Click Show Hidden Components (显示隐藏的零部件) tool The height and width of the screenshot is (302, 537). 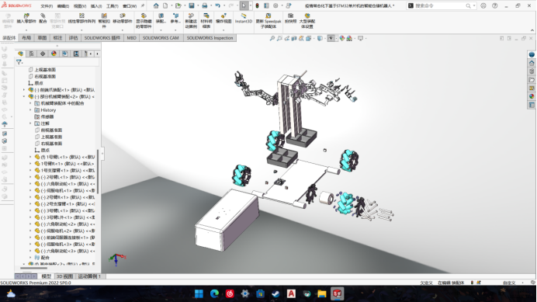(x=144, y=21)
